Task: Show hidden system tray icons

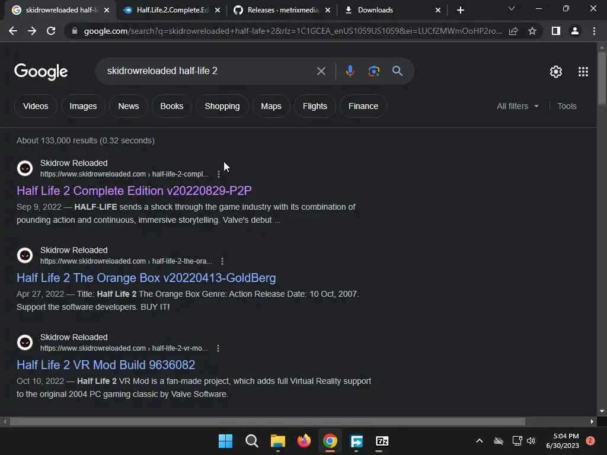Action: (479, 441)
